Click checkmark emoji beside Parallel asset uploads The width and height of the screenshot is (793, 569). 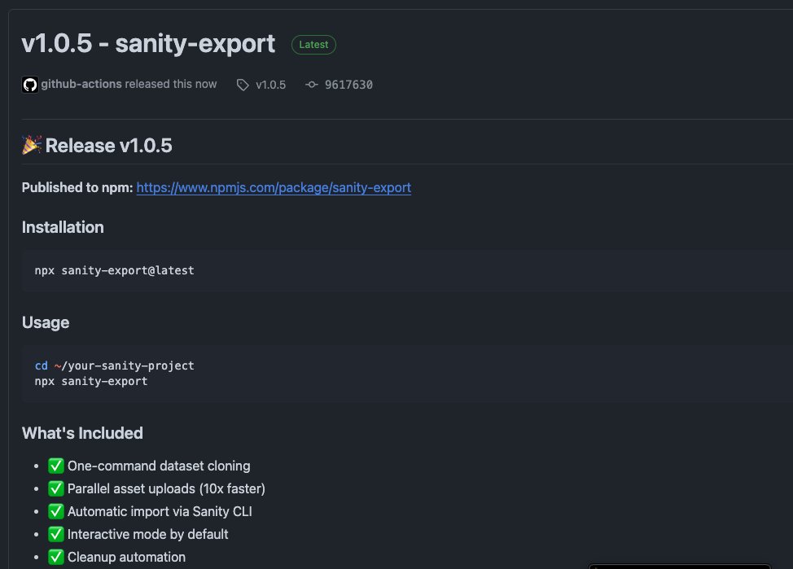(x=55, y=488)
